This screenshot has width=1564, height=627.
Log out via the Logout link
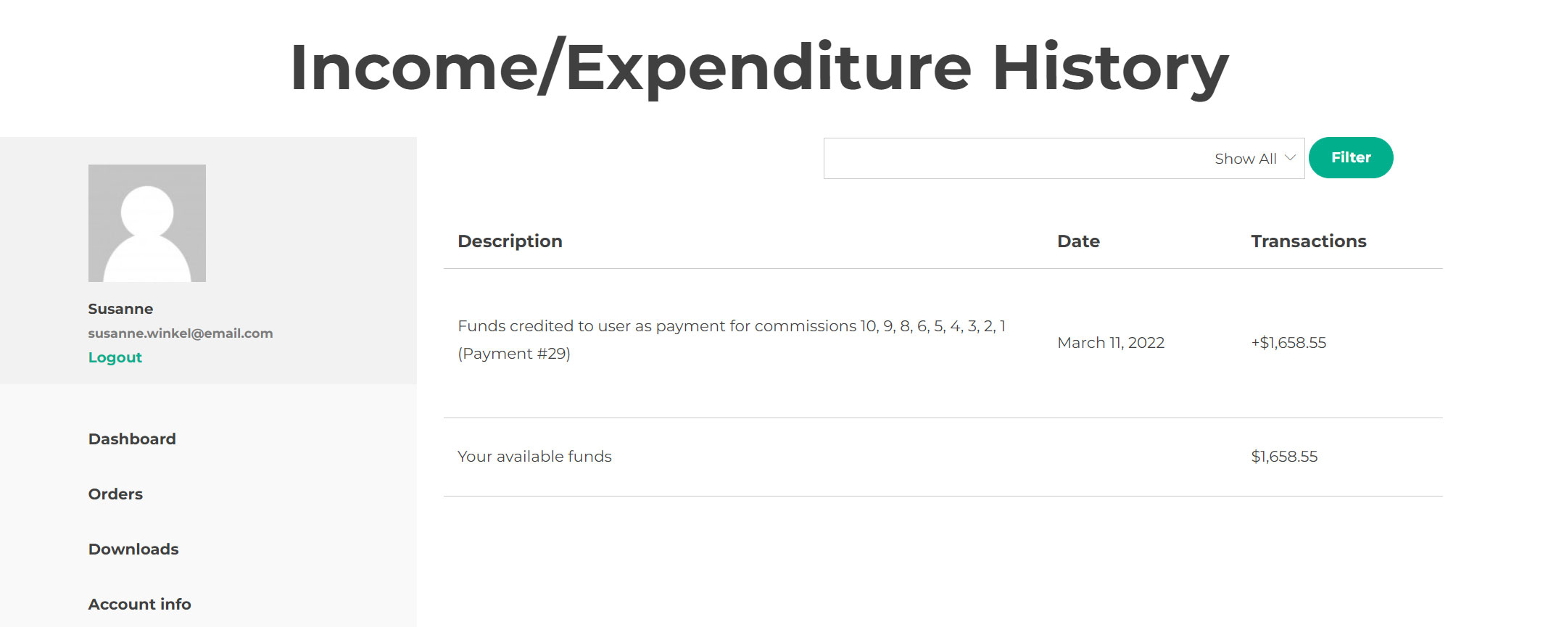click(115, 357)
